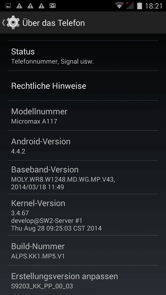Open the second warning triangle notification

tap(31, 6)
